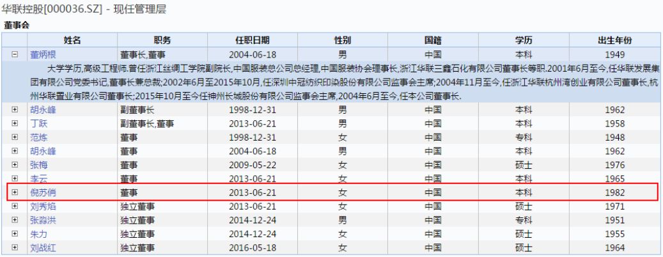Open 胡永峰 link in the 2004-06-18 row
This screenshot has width=663, height=257.
(x=43, y=152)
